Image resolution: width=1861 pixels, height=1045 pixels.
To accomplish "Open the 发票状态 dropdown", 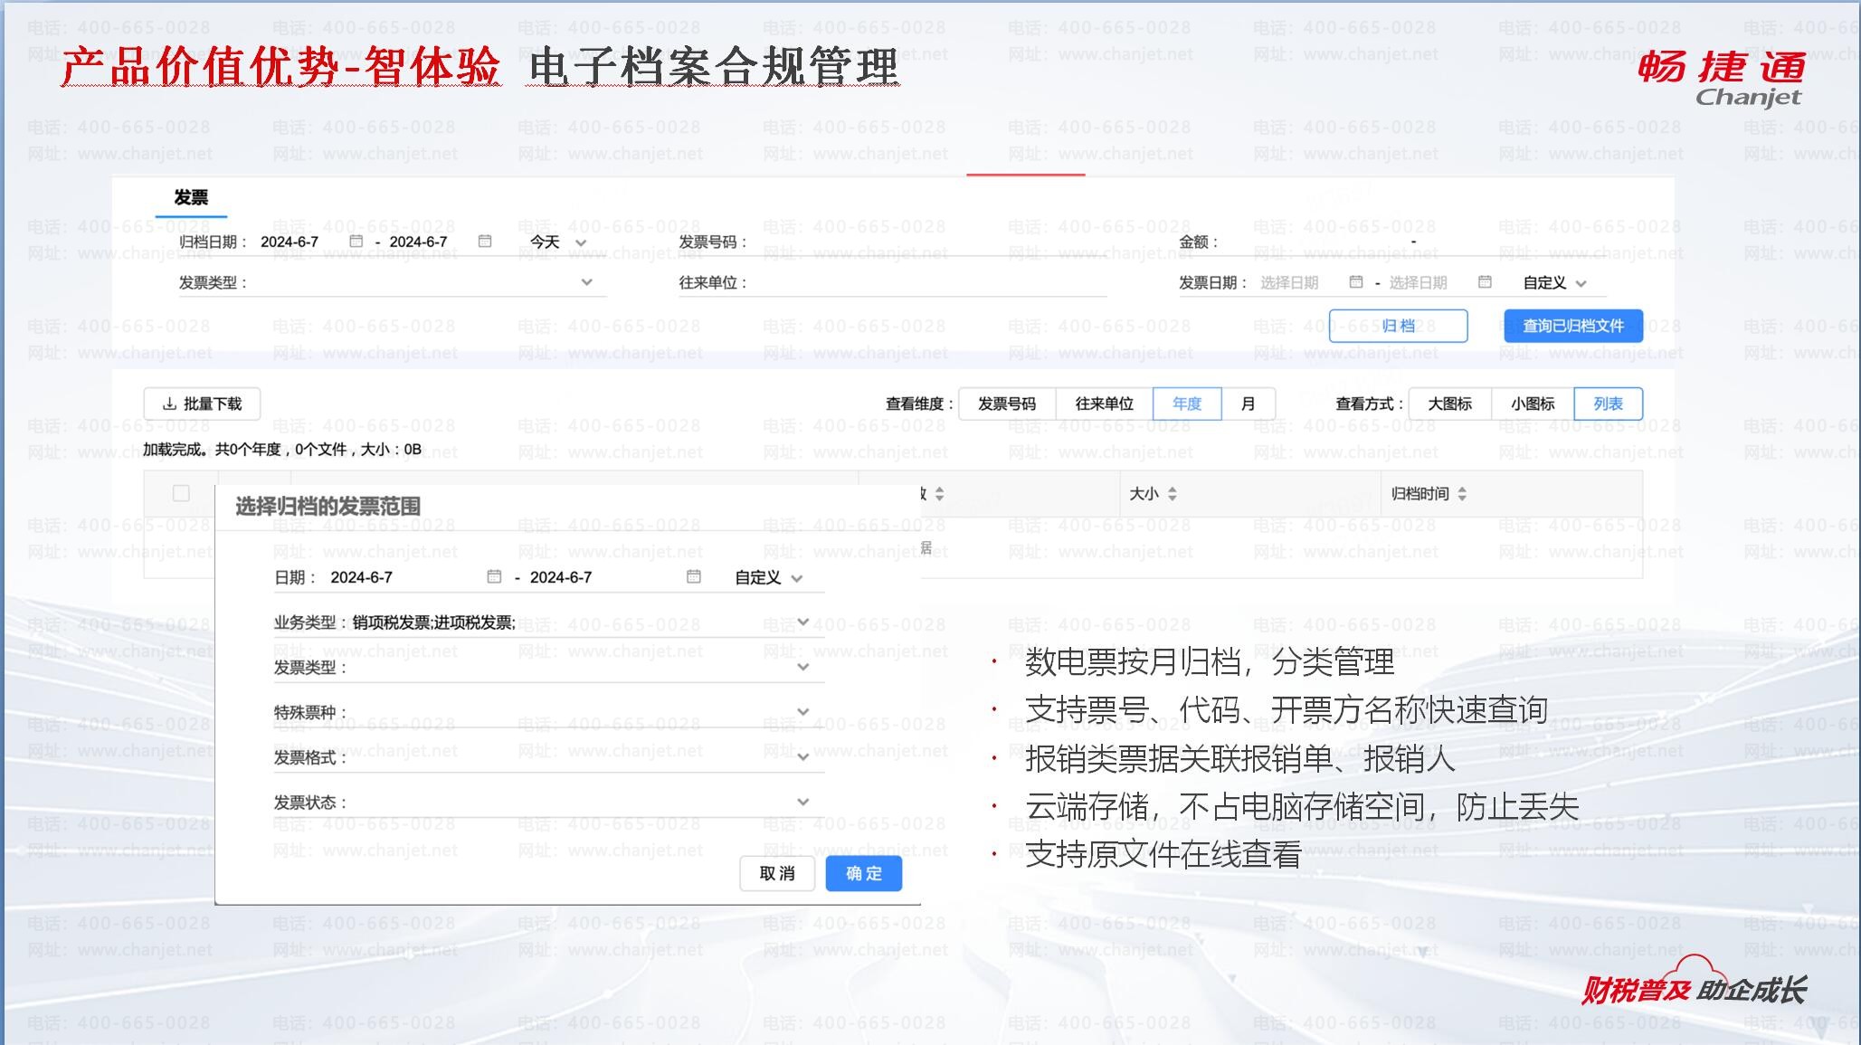I will click(x=802, y=803).
